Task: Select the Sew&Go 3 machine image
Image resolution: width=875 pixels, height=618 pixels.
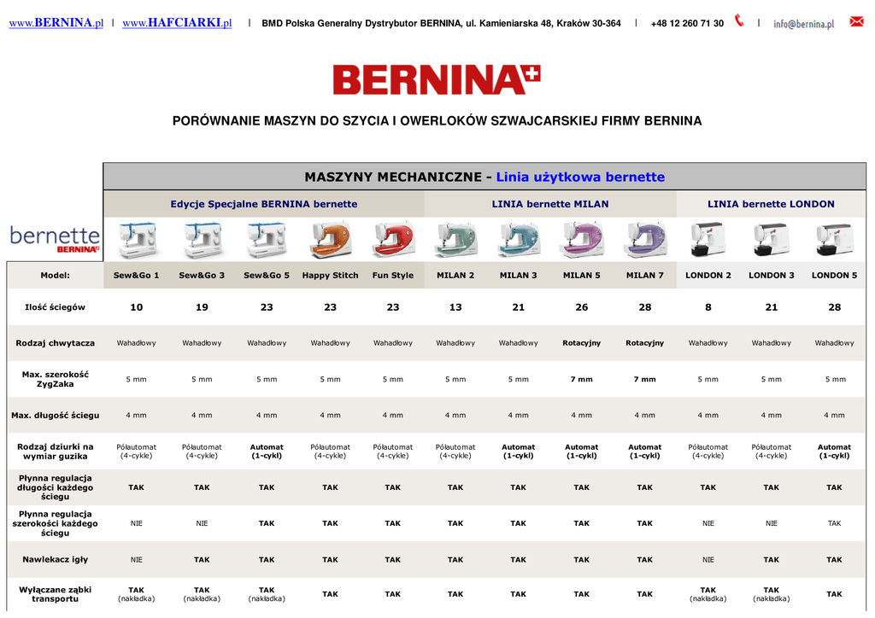Action: click(202, 240)
